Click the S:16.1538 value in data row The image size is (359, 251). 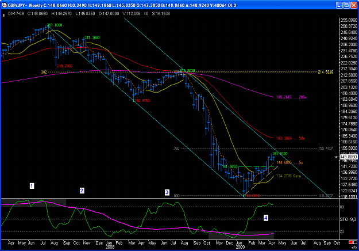pyautogui.click(x=161, y=14)
